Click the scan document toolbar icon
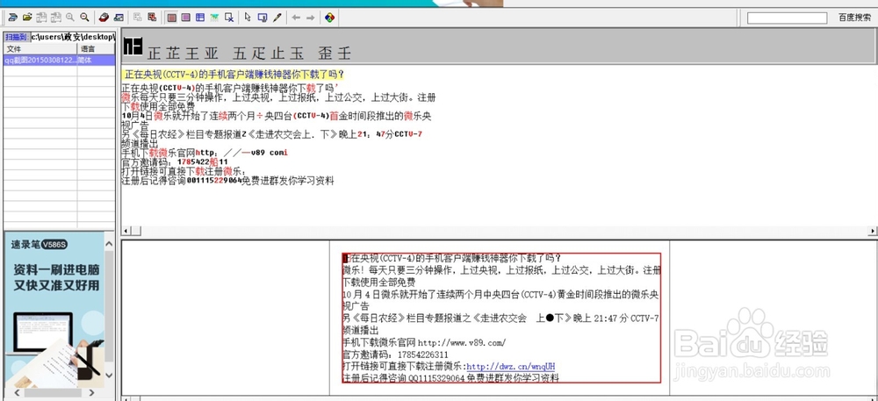The width and height of the screenshot is (878, 401). coord(12,18)
